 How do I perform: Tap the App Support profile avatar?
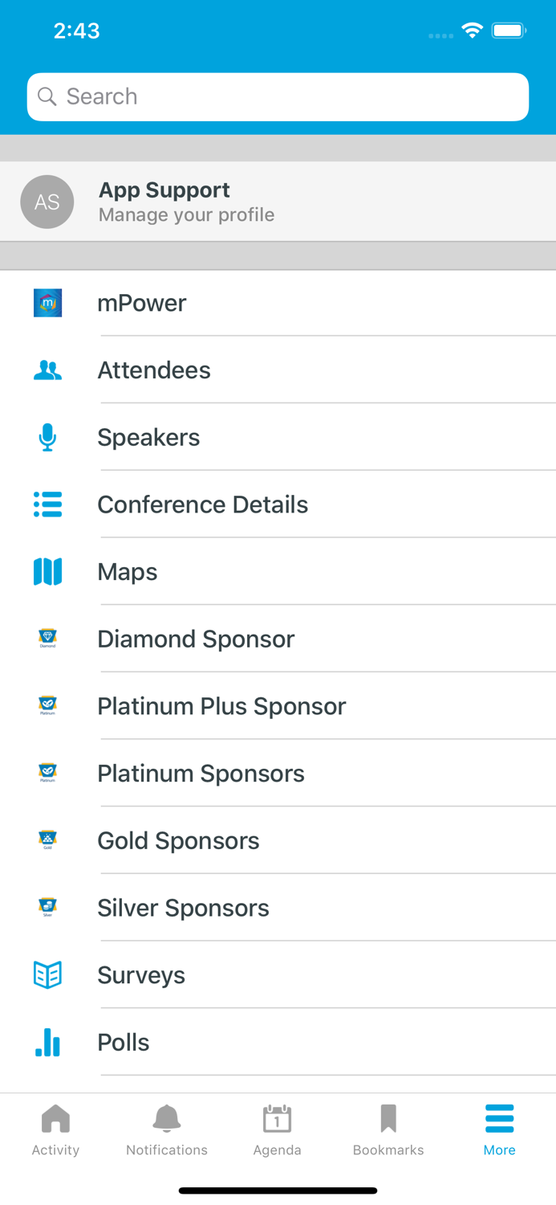coord(47,202)
